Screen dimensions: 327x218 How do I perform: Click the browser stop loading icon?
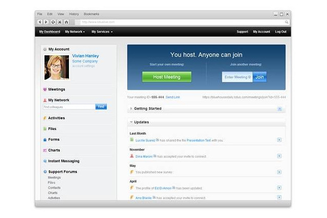click(x=60, y=22)
